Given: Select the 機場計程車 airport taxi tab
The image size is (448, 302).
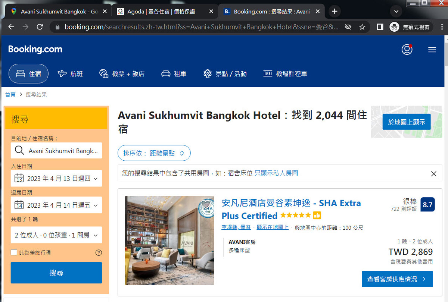Looking at the screenshot, I should click(285, 74).
